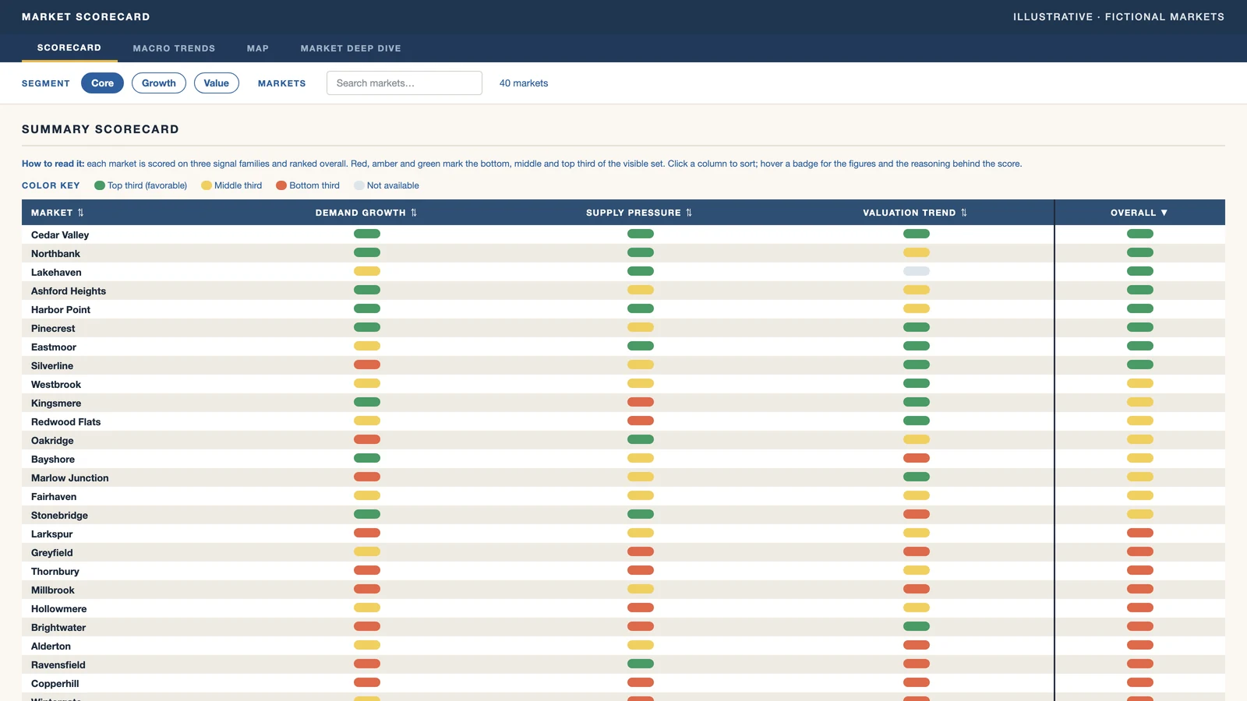Sort by the Market column header
Viewport: 1247px width, 701px height.
pyautogui.click(x=58, y=213)
